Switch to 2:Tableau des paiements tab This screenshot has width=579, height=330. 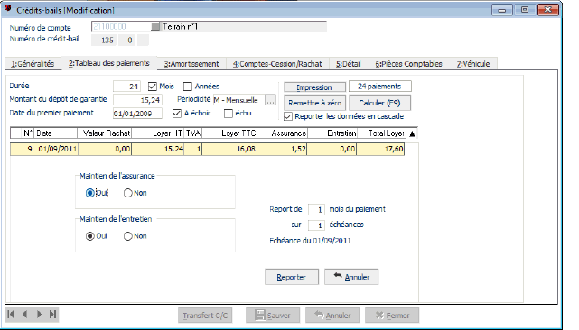coord(109,63)
